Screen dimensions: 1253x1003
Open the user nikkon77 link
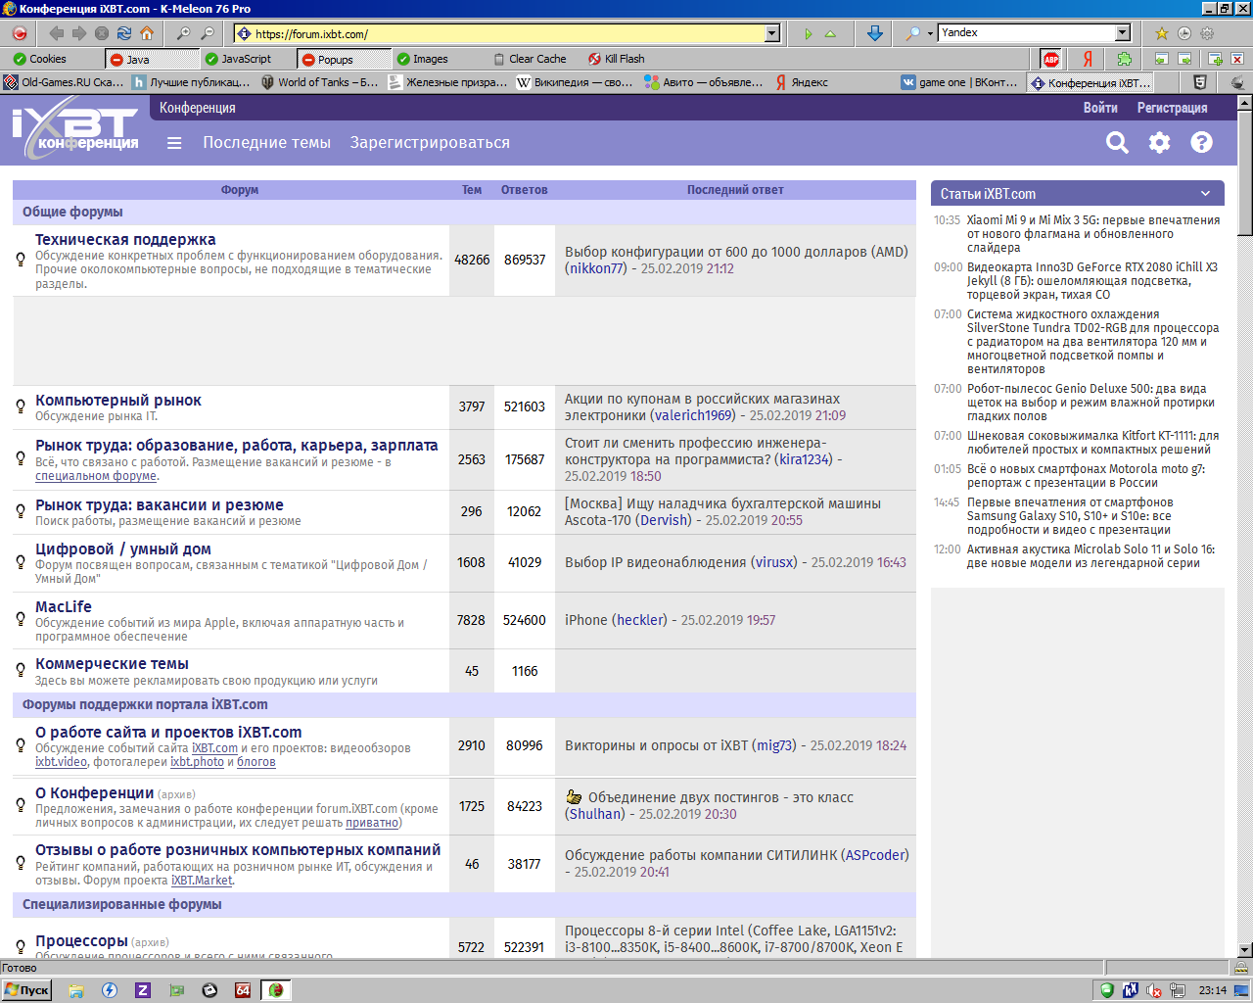tap(595, 268)
